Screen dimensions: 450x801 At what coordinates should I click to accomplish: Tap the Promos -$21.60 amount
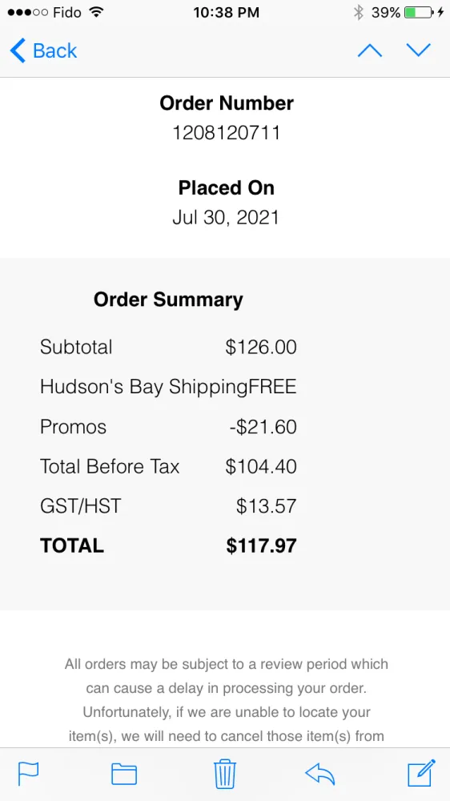[x=263, y=427]
